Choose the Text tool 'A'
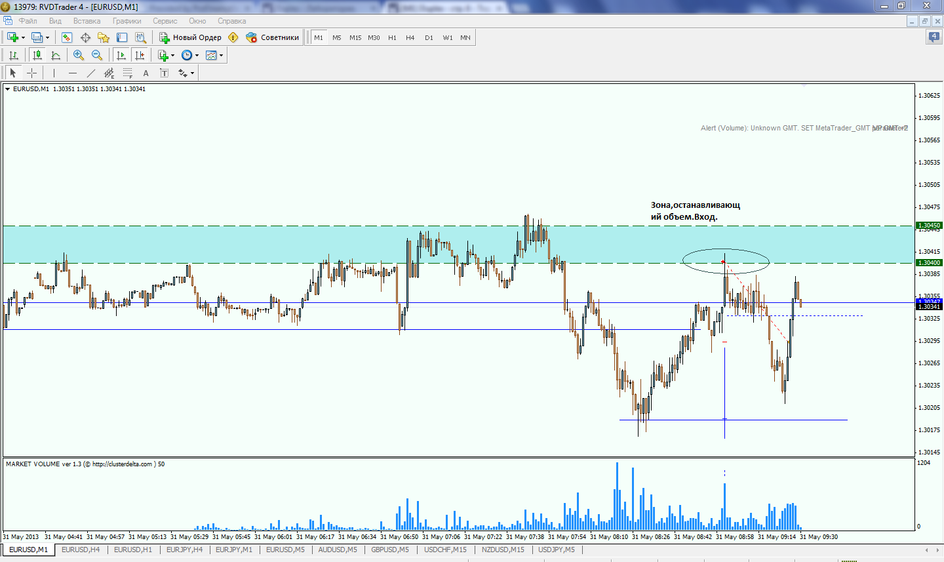This screenshot has width=944, height=562. 146,73
